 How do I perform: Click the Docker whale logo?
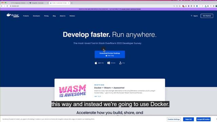click(13, 15)
